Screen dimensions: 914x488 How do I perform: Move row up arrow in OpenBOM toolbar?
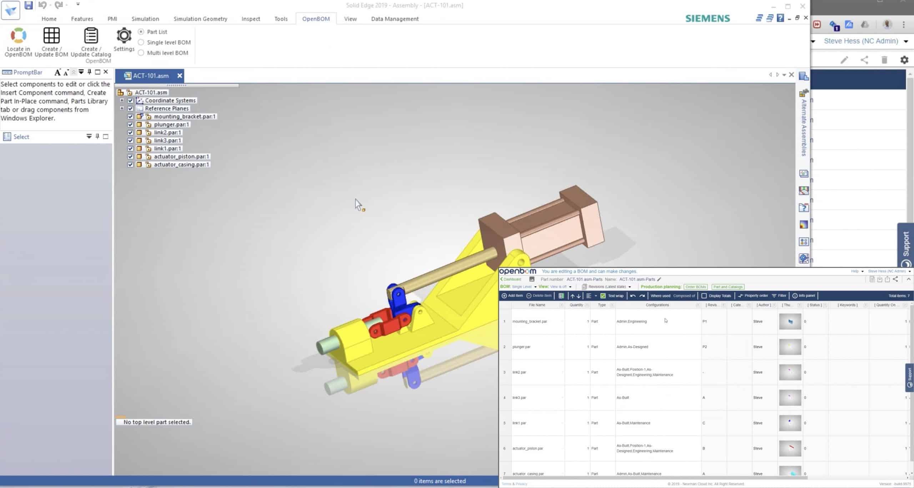click(572, 296)
